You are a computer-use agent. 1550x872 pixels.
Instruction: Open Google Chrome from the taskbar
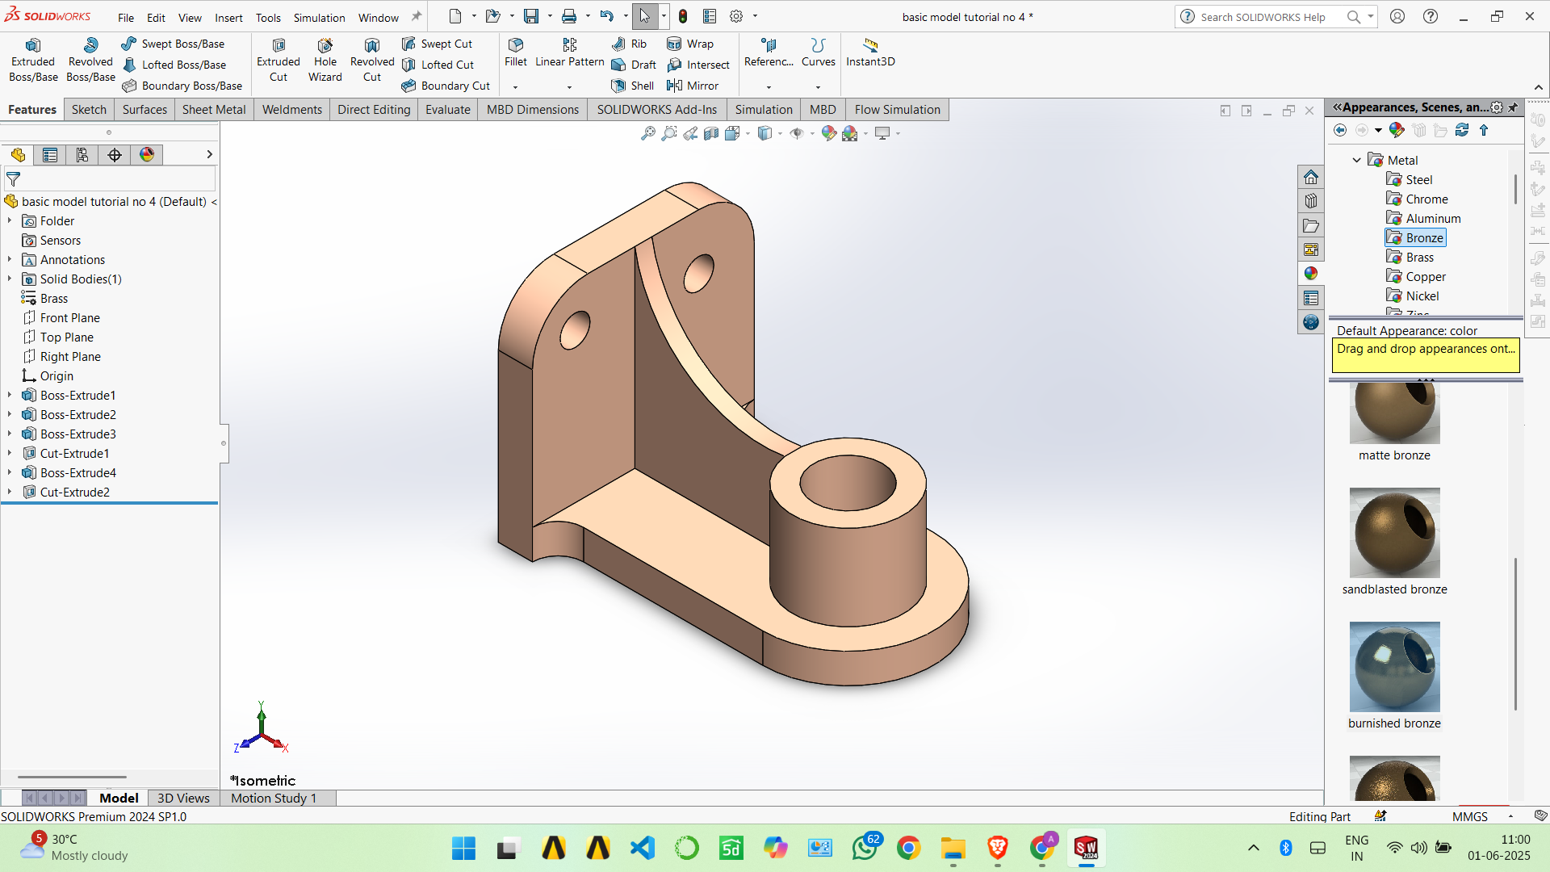[x=908, y=848]
